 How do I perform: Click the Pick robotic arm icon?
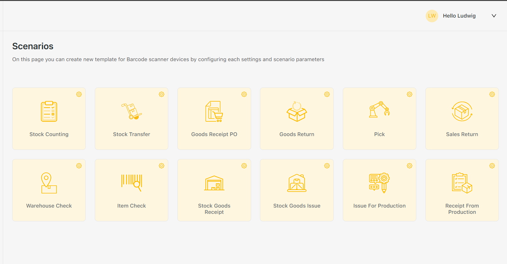379,110
